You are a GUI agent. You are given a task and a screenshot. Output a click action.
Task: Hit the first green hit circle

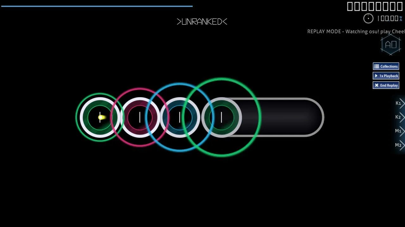[100, 117]
